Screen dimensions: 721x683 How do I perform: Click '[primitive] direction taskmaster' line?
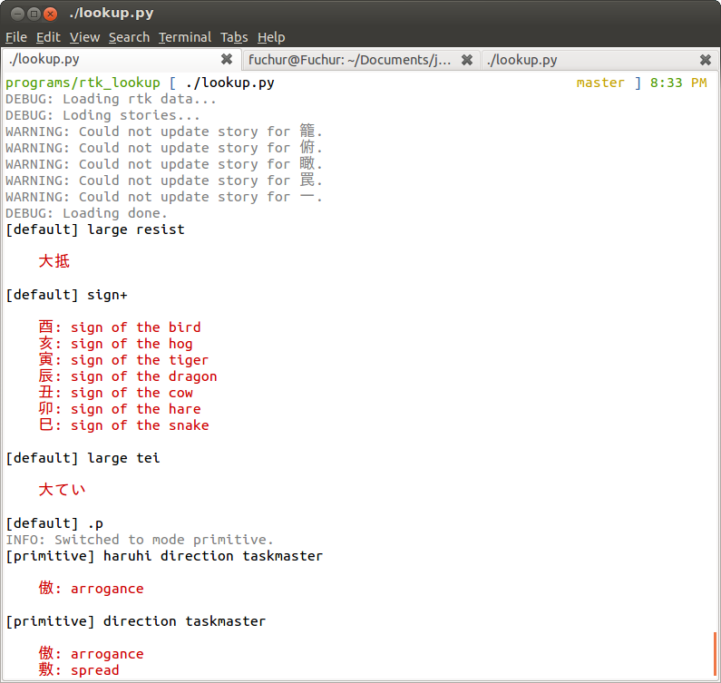point(136,621)
